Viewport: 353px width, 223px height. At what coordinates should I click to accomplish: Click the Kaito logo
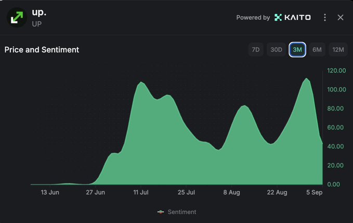pyautogui.click(x=293, y=17)
